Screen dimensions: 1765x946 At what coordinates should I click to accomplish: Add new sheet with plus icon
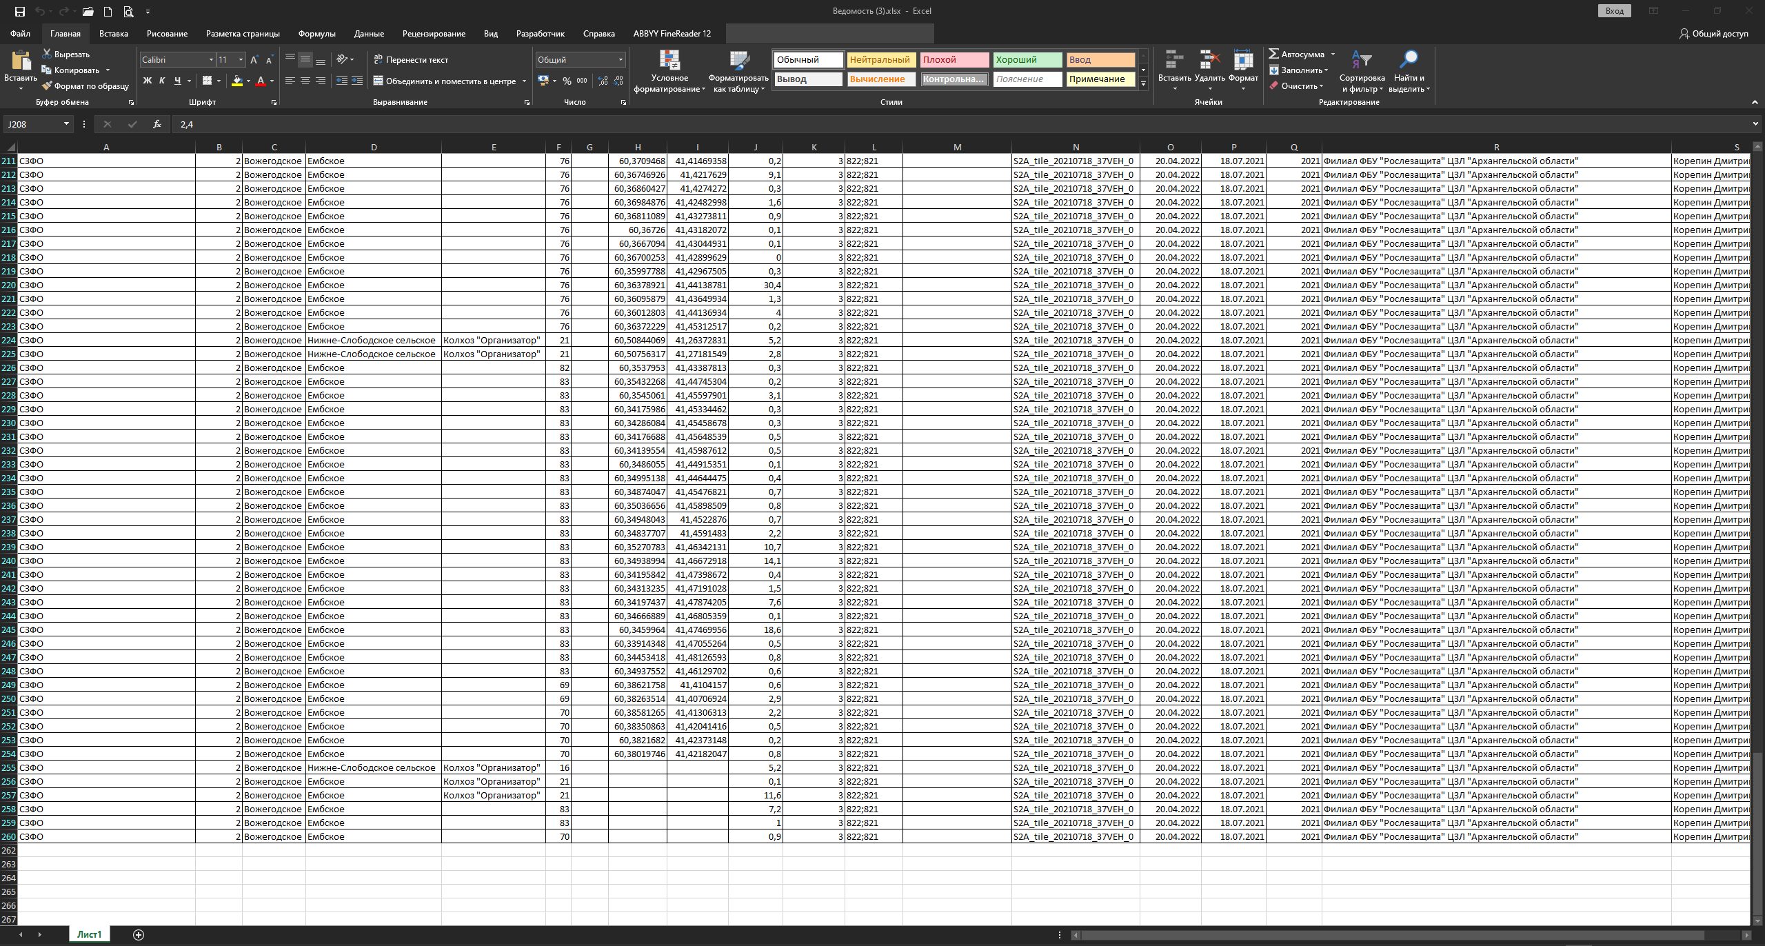pyautogui.click(x=139, y=934)
